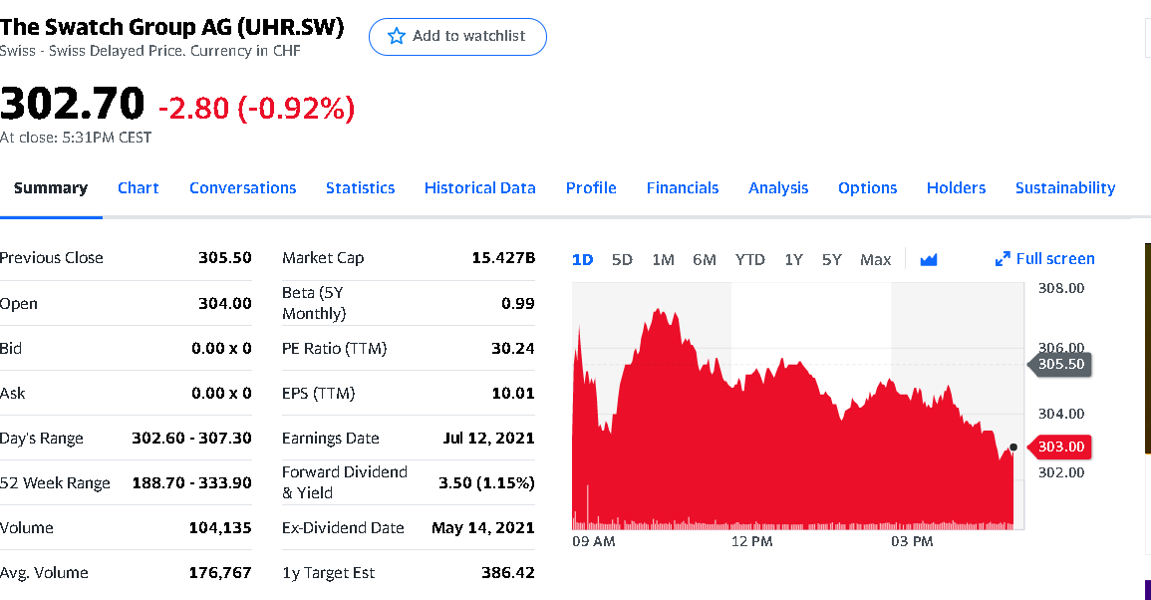The width and height of the screenshot is (1151, 600).
Task: Click the Earnings Date Jul 12, 2021
Action: (x=489, y=439)
